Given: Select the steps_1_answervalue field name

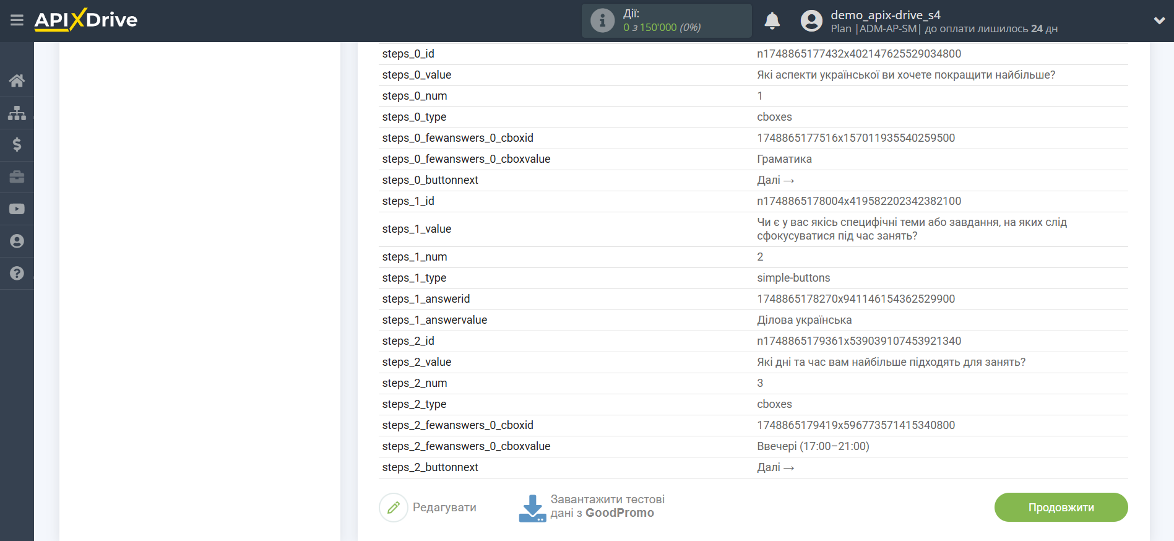Looking at the screenshot, I should click(434, 320).
